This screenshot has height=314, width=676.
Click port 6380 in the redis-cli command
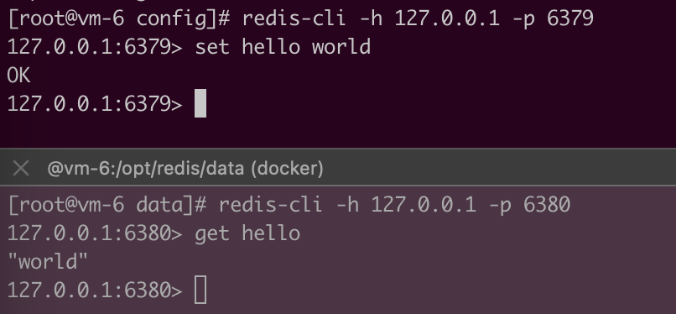547,205
